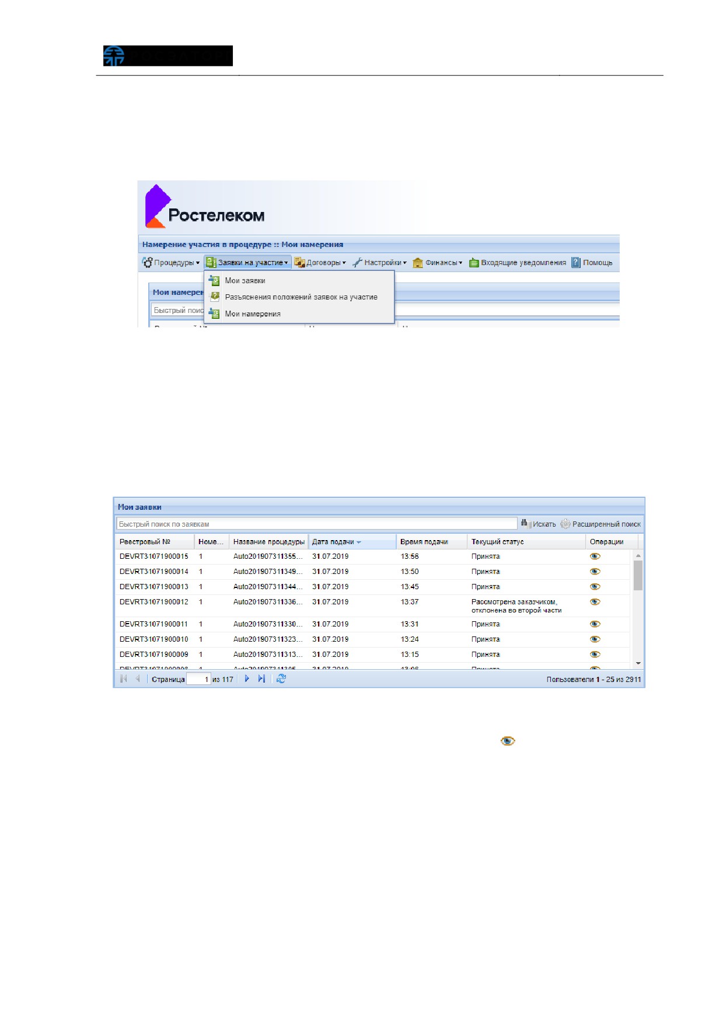
Task: Click the Договоры icon
Action: point(299,263)
